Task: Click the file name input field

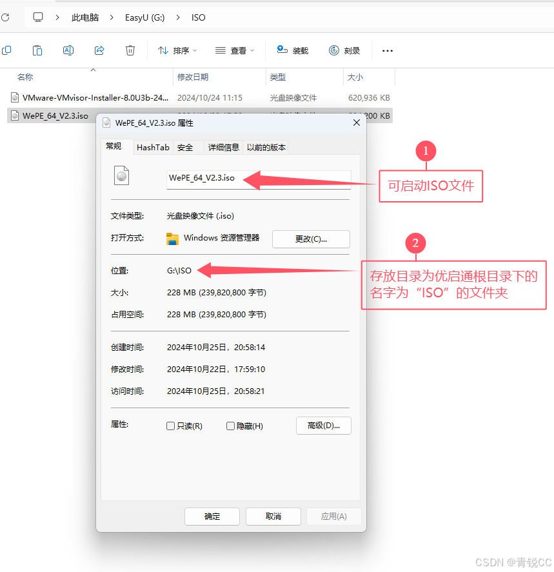Action: (259, 179)
